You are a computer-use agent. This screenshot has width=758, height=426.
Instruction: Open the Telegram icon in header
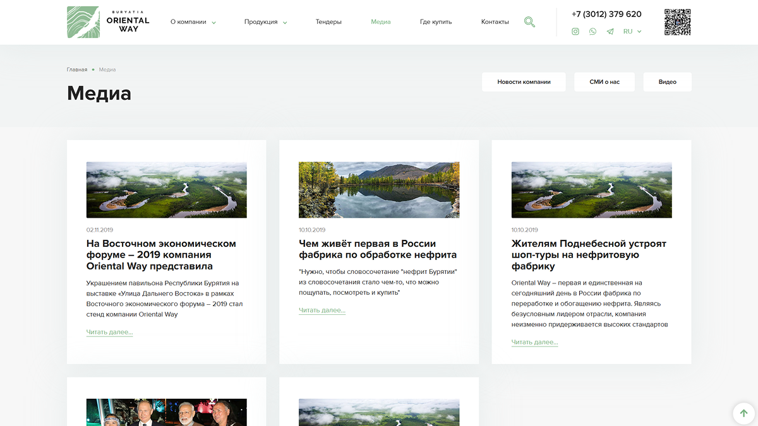[610, 32]
